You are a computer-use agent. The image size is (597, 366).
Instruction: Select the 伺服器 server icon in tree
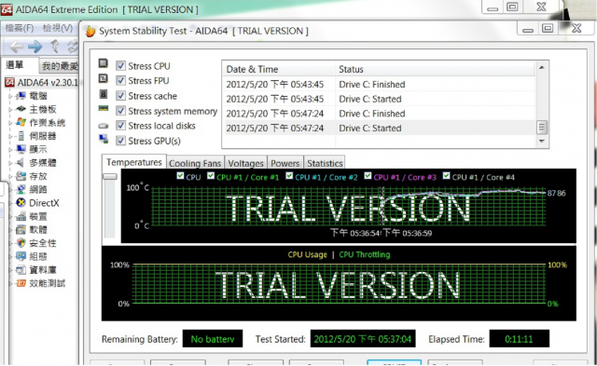[x=21, y=136]
